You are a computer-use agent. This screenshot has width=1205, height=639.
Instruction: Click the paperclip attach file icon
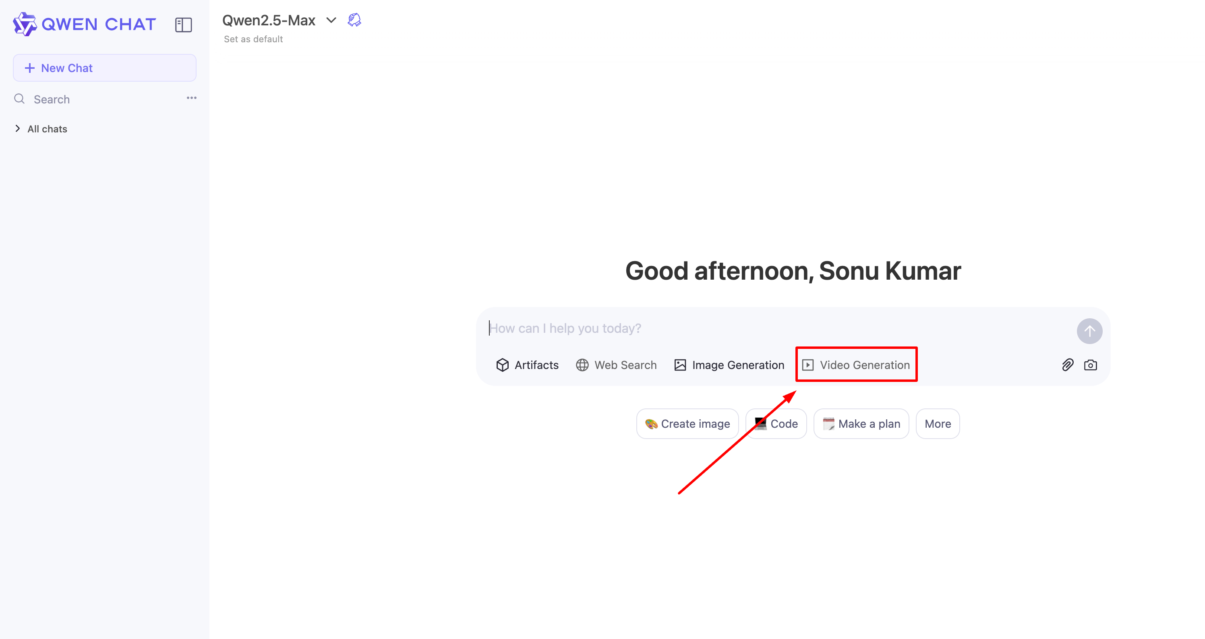pos(1068,365)
